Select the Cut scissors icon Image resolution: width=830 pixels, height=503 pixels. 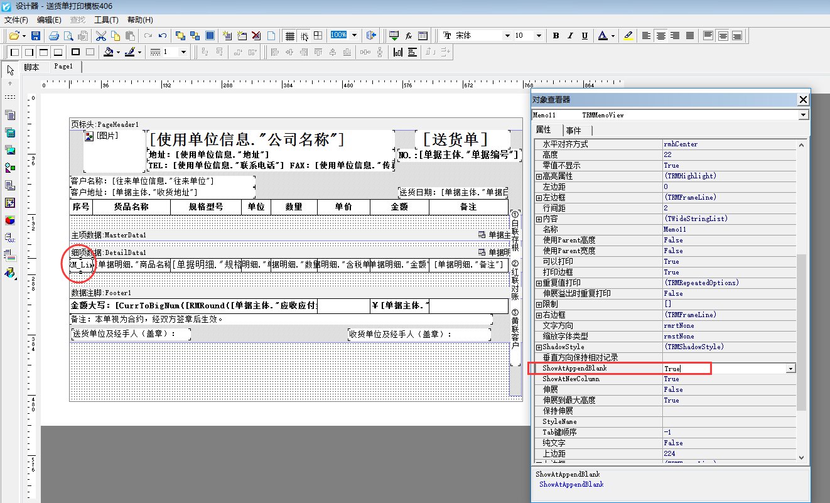point(100,36)
